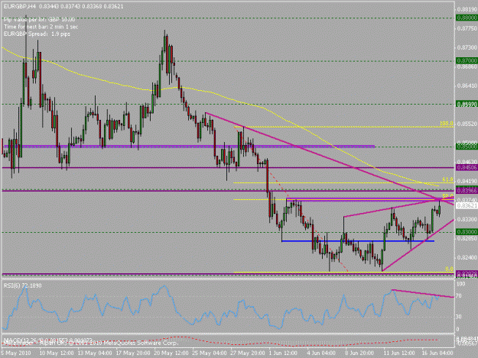This screenshot has height=358, width=478.
Task: Click the '13 May 04:00' time axis label
Action: 95,353
